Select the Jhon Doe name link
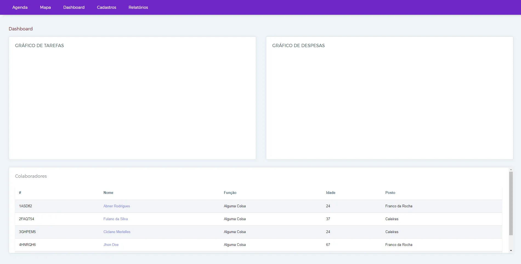Screen dimensions: 521x264 111,245
